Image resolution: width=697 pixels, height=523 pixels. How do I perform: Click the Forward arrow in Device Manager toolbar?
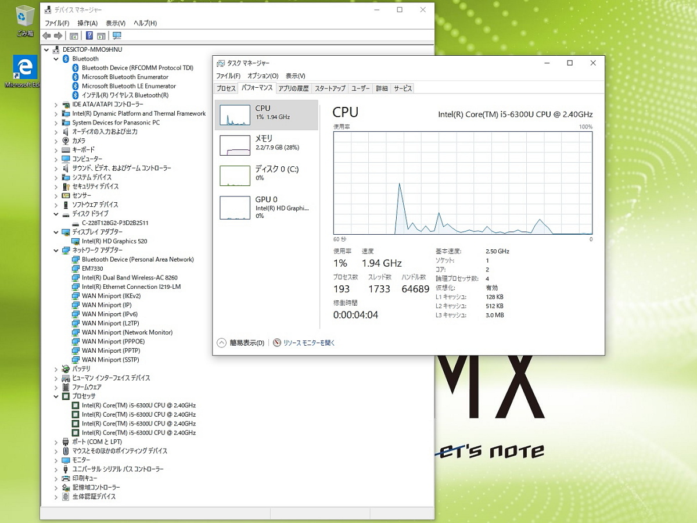(58, 36)
